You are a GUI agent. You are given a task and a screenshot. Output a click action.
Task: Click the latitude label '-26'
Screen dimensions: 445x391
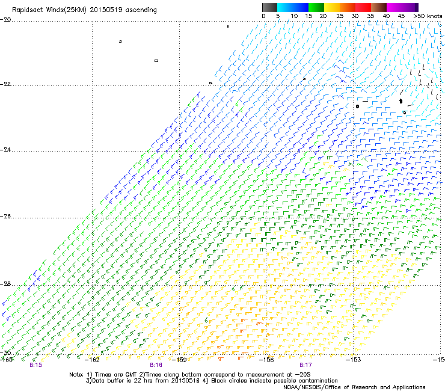point(5,217)
